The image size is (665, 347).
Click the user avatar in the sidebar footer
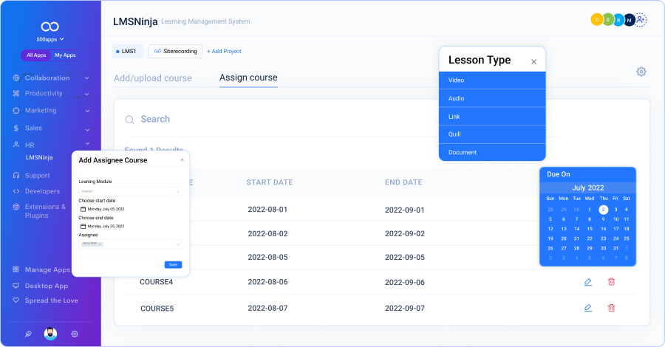click(x=50, y=334)
